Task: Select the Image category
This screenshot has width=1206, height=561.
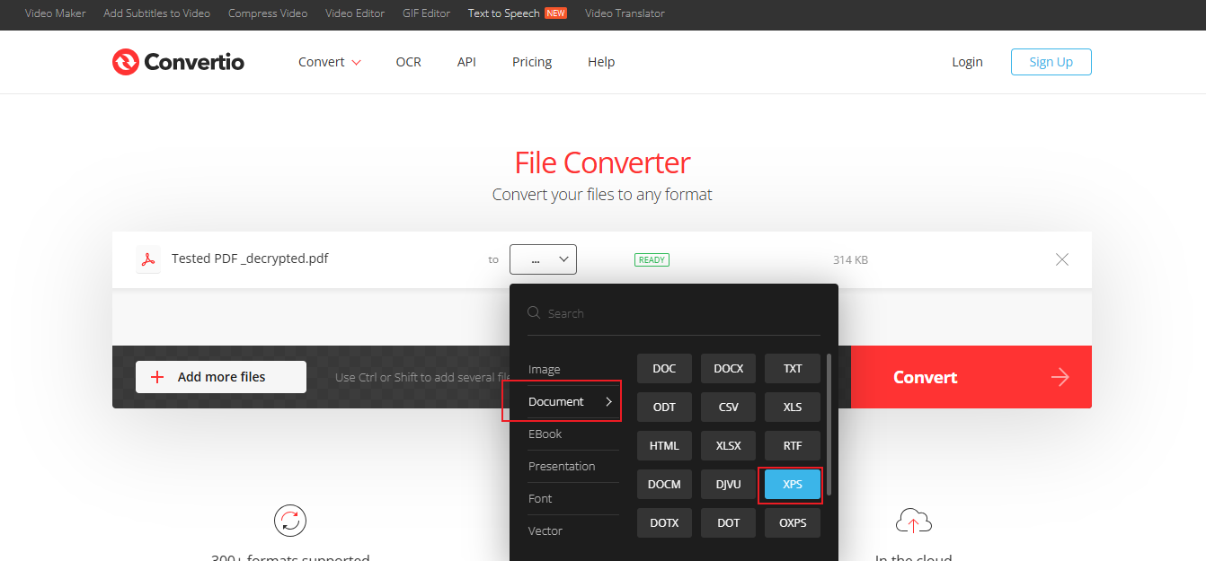Action: pos(545,369)
